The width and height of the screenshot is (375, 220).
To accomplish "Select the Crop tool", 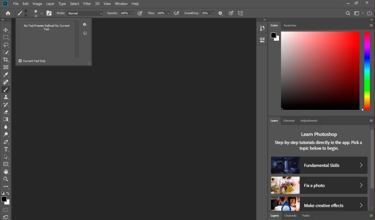I will (6, 60).
